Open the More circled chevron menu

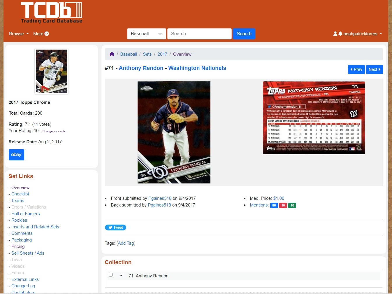point(41,34)
